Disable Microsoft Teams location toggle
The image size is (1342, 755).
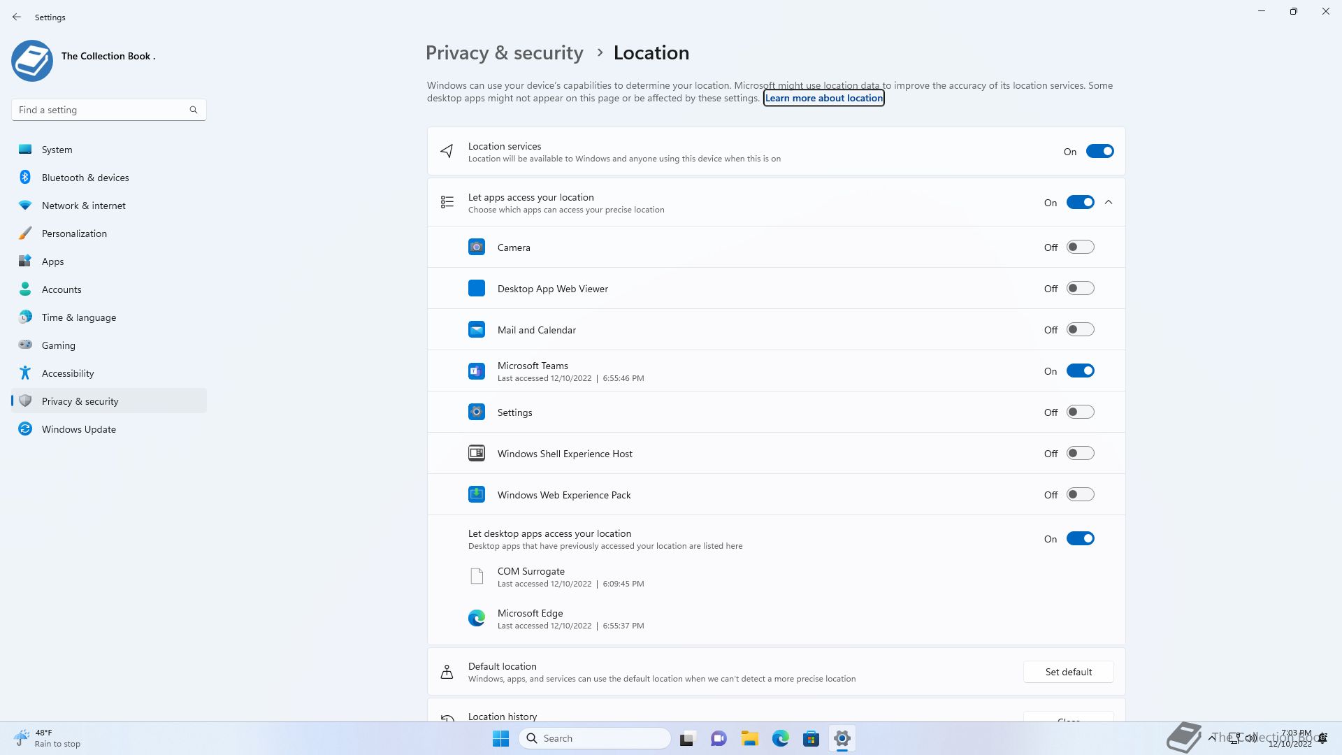(1080, 371)
